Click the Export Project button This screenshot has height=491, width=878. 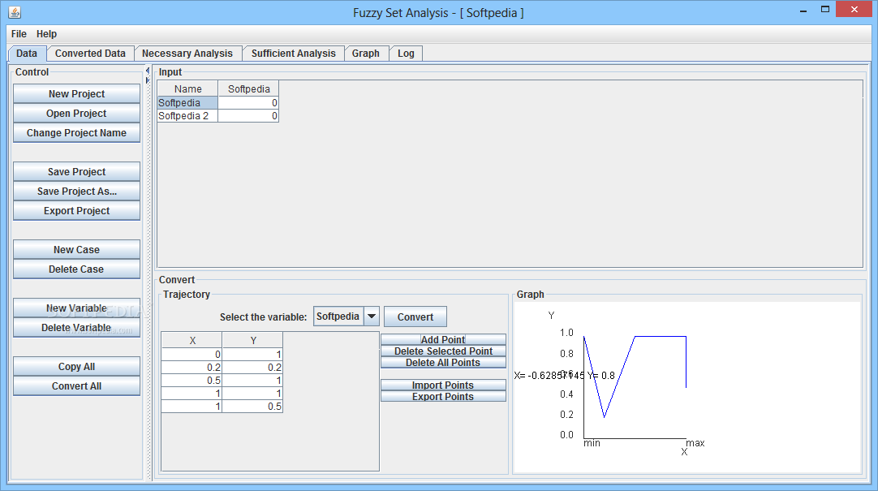point(77,210)
